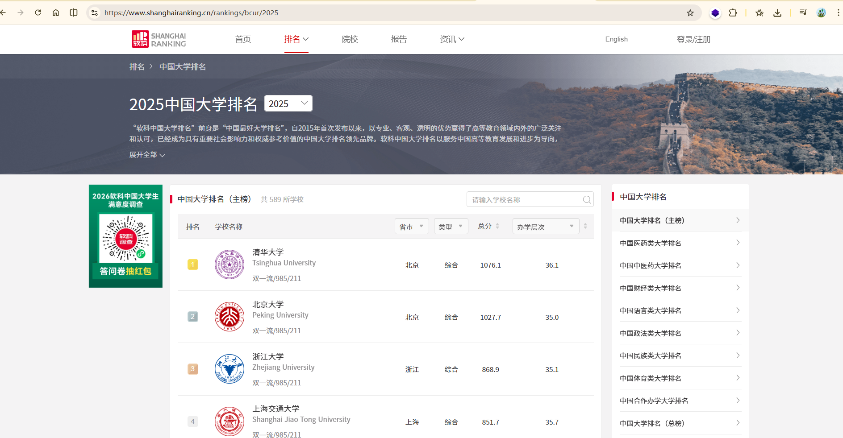This screenshot has width=843, height=438.
Task: Open 中国大学排名（总榜）in sidebar
Action: pyautogui.click(x=680, y=423)
